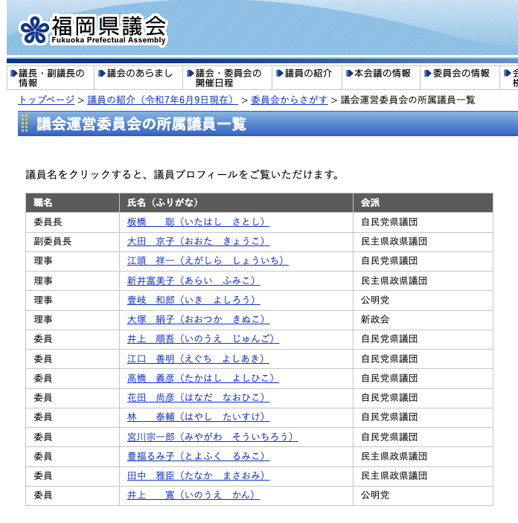The height and width of the screenshot is (523, 518).
Task: Open profile of 江頭 祥一
Action: [x=208, y=260]
